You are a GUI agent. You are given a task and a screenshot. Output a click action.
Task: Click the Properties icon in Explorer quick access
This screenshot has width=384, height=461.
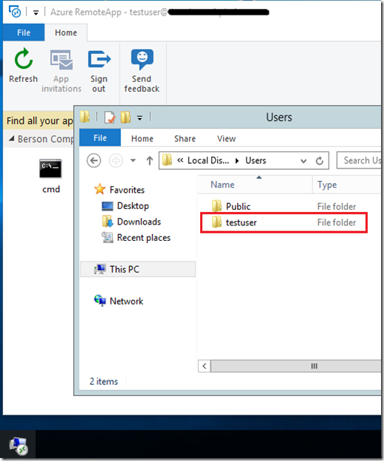click(110, 117)
